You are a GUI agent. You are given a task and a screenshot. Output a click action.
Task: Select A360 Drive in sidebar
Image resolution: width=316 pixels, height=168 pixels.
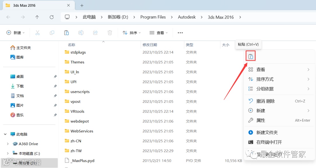point(25,144)
